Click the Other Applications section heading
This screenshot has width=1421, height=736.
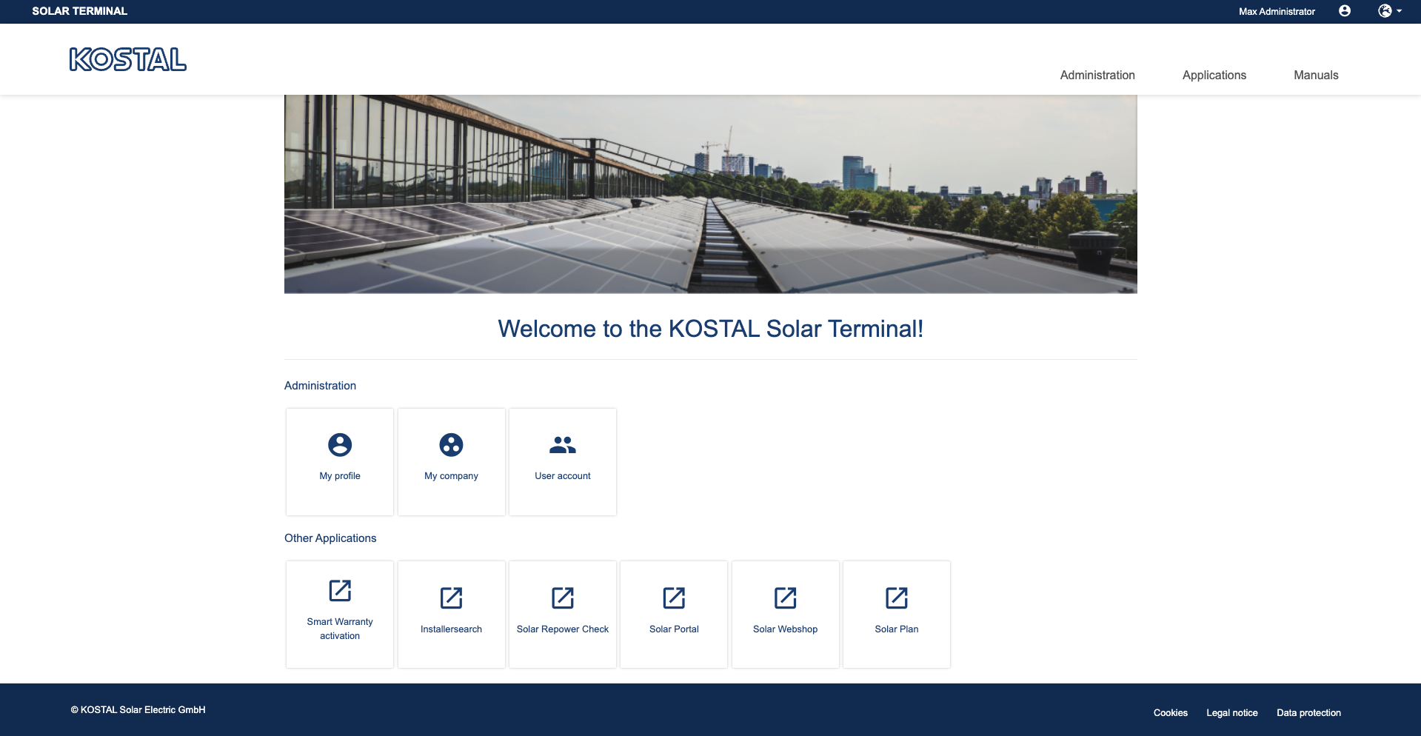[x=330, y=538]
